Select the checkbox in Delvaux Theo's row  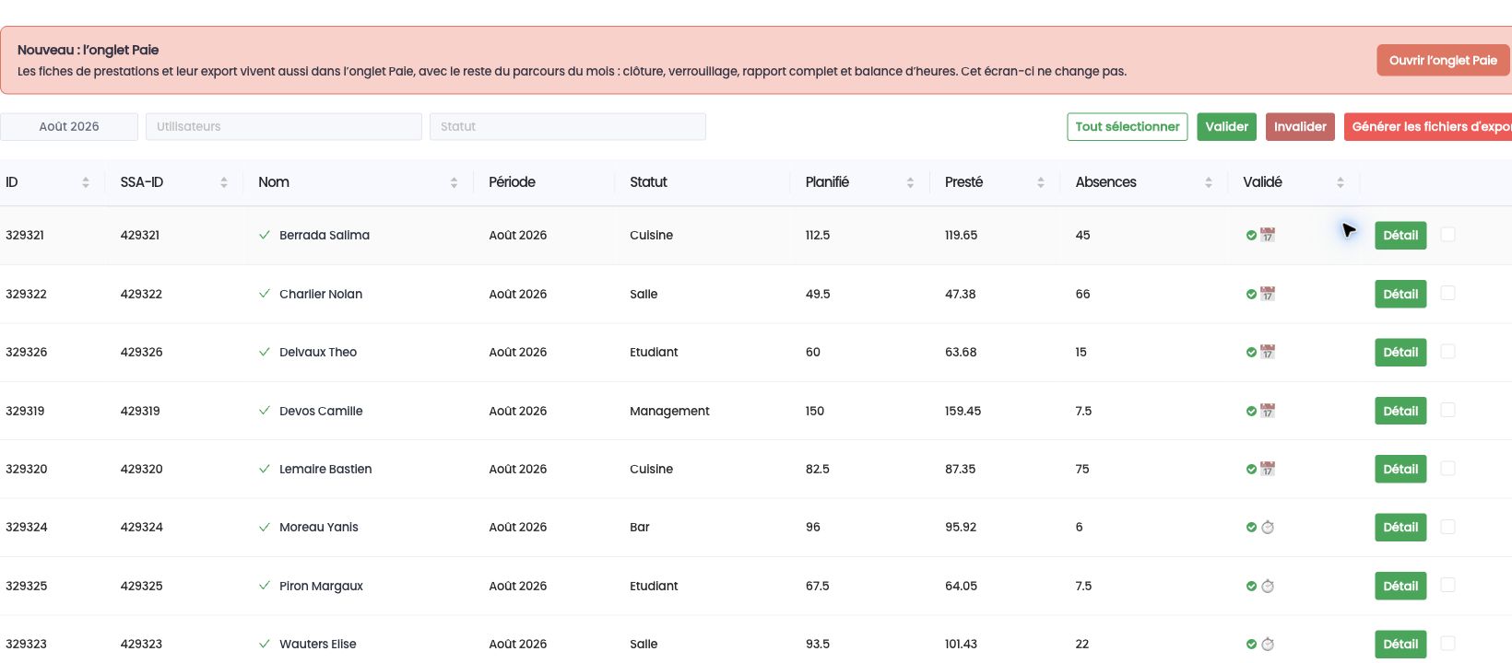1447,351
